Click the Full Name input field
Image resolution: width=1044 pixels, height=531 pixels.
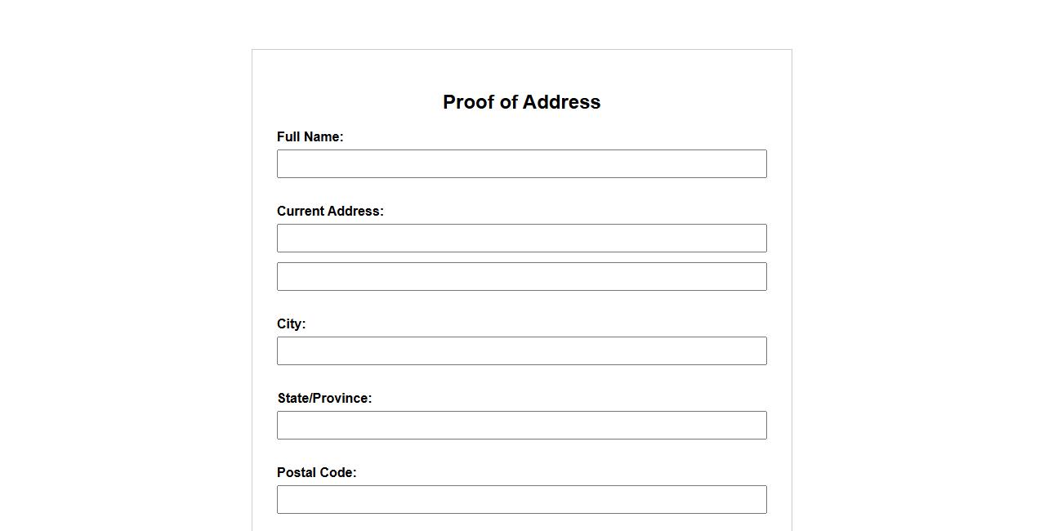[521, 163]
